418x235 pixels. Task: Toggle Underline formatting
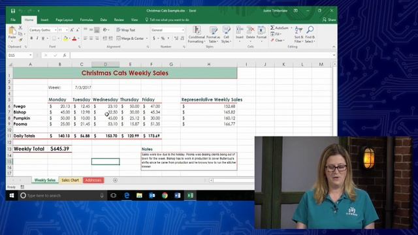[42, 39]
